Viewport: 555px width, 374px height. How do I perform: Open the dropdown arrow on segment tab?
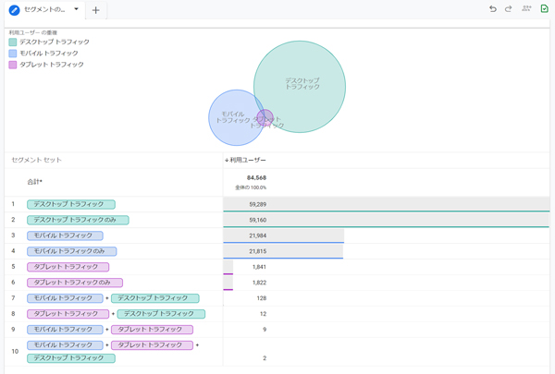click(76, 10)
